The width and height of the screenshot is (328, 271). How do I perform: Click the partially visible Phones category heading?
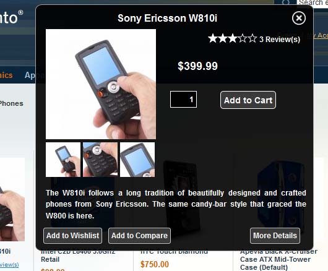point(11,103)
